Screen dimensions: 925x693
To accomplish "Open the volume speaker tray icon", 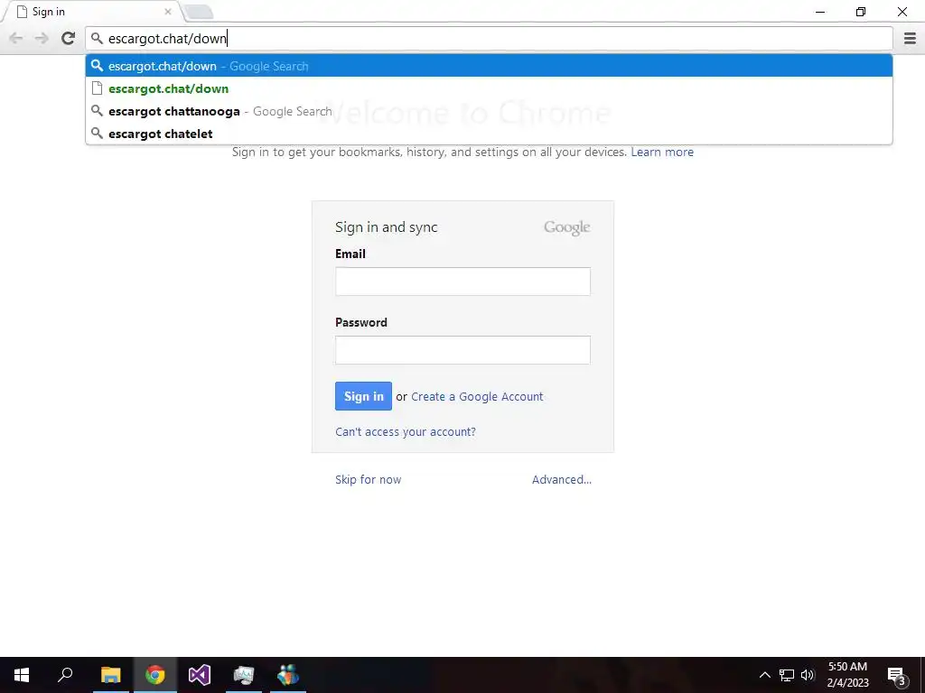I will [x=808, y=675].
